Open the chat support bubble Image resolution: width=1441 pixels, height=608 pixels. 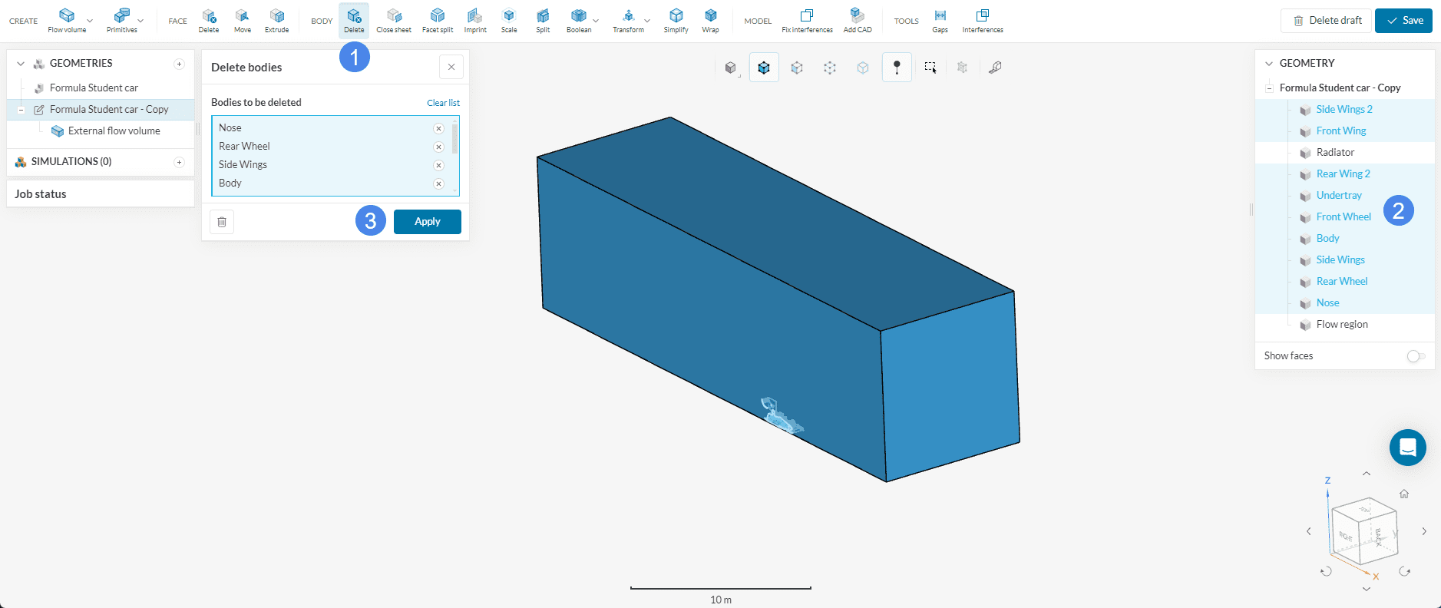[1407, 448]
